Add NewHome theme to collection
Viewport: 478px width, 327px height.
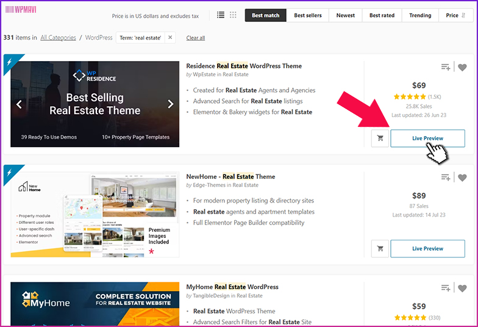[445, 177]
